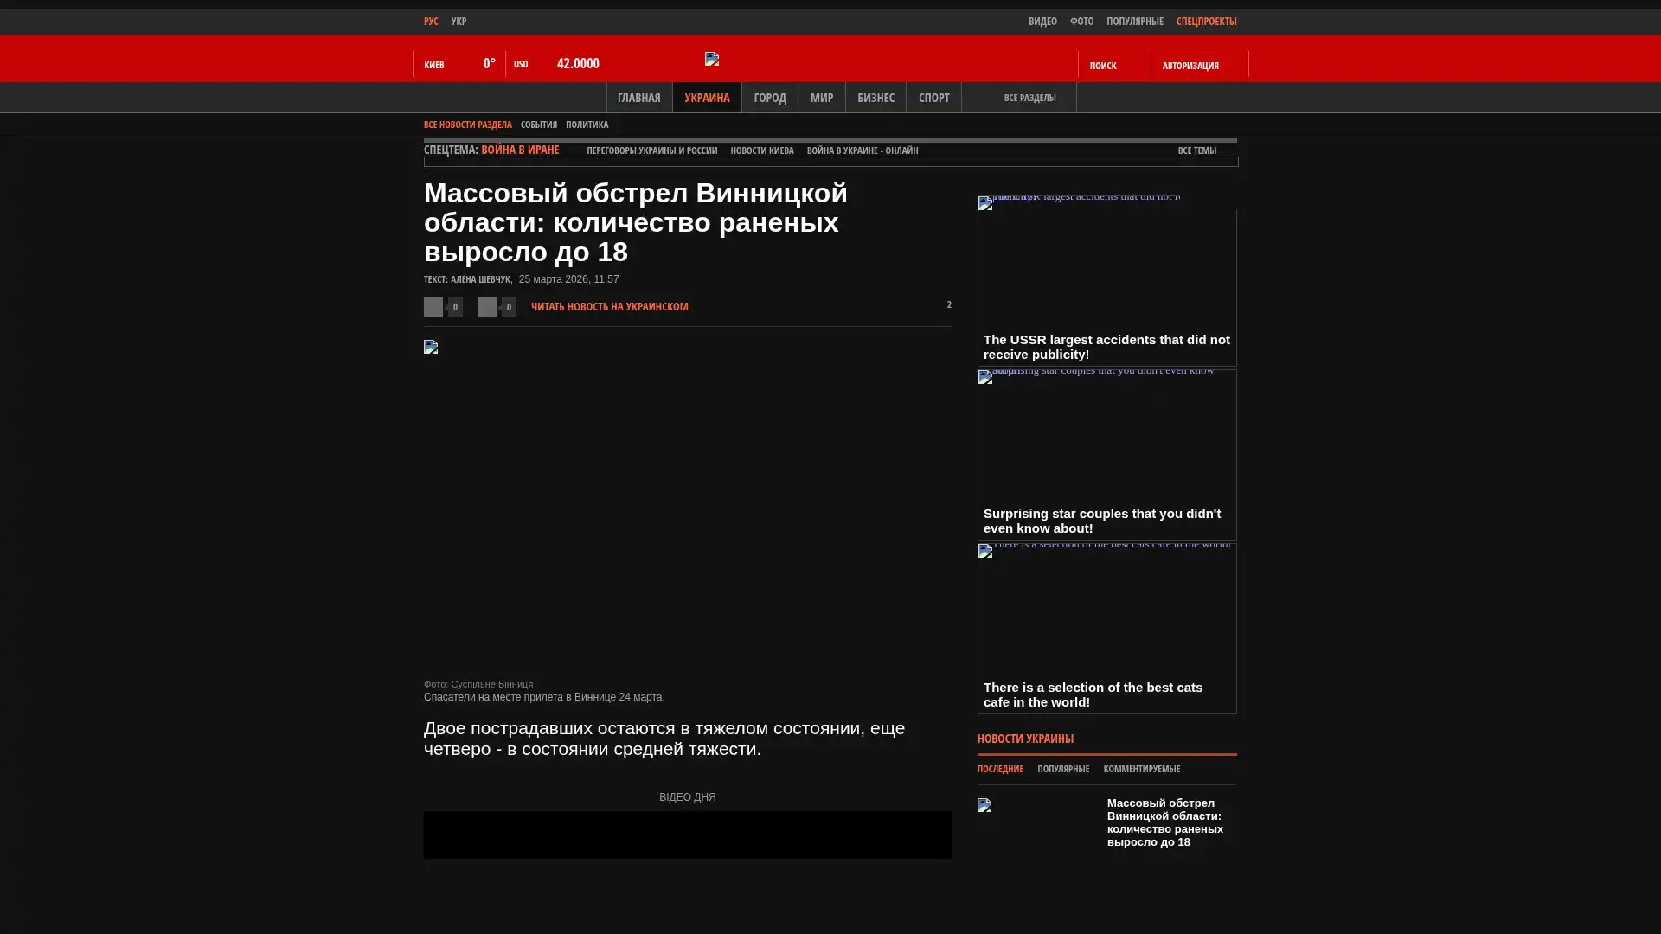The height and width of the screenshot is (934, 1661).
Task: Click the site logo image in the header
Action: [712, 59]
